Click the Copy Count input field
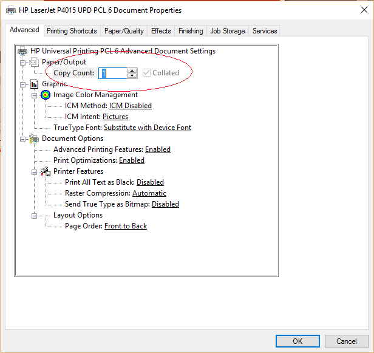This screenshot has width=374, height=353. pyautogui.click(x=112, y=73)
